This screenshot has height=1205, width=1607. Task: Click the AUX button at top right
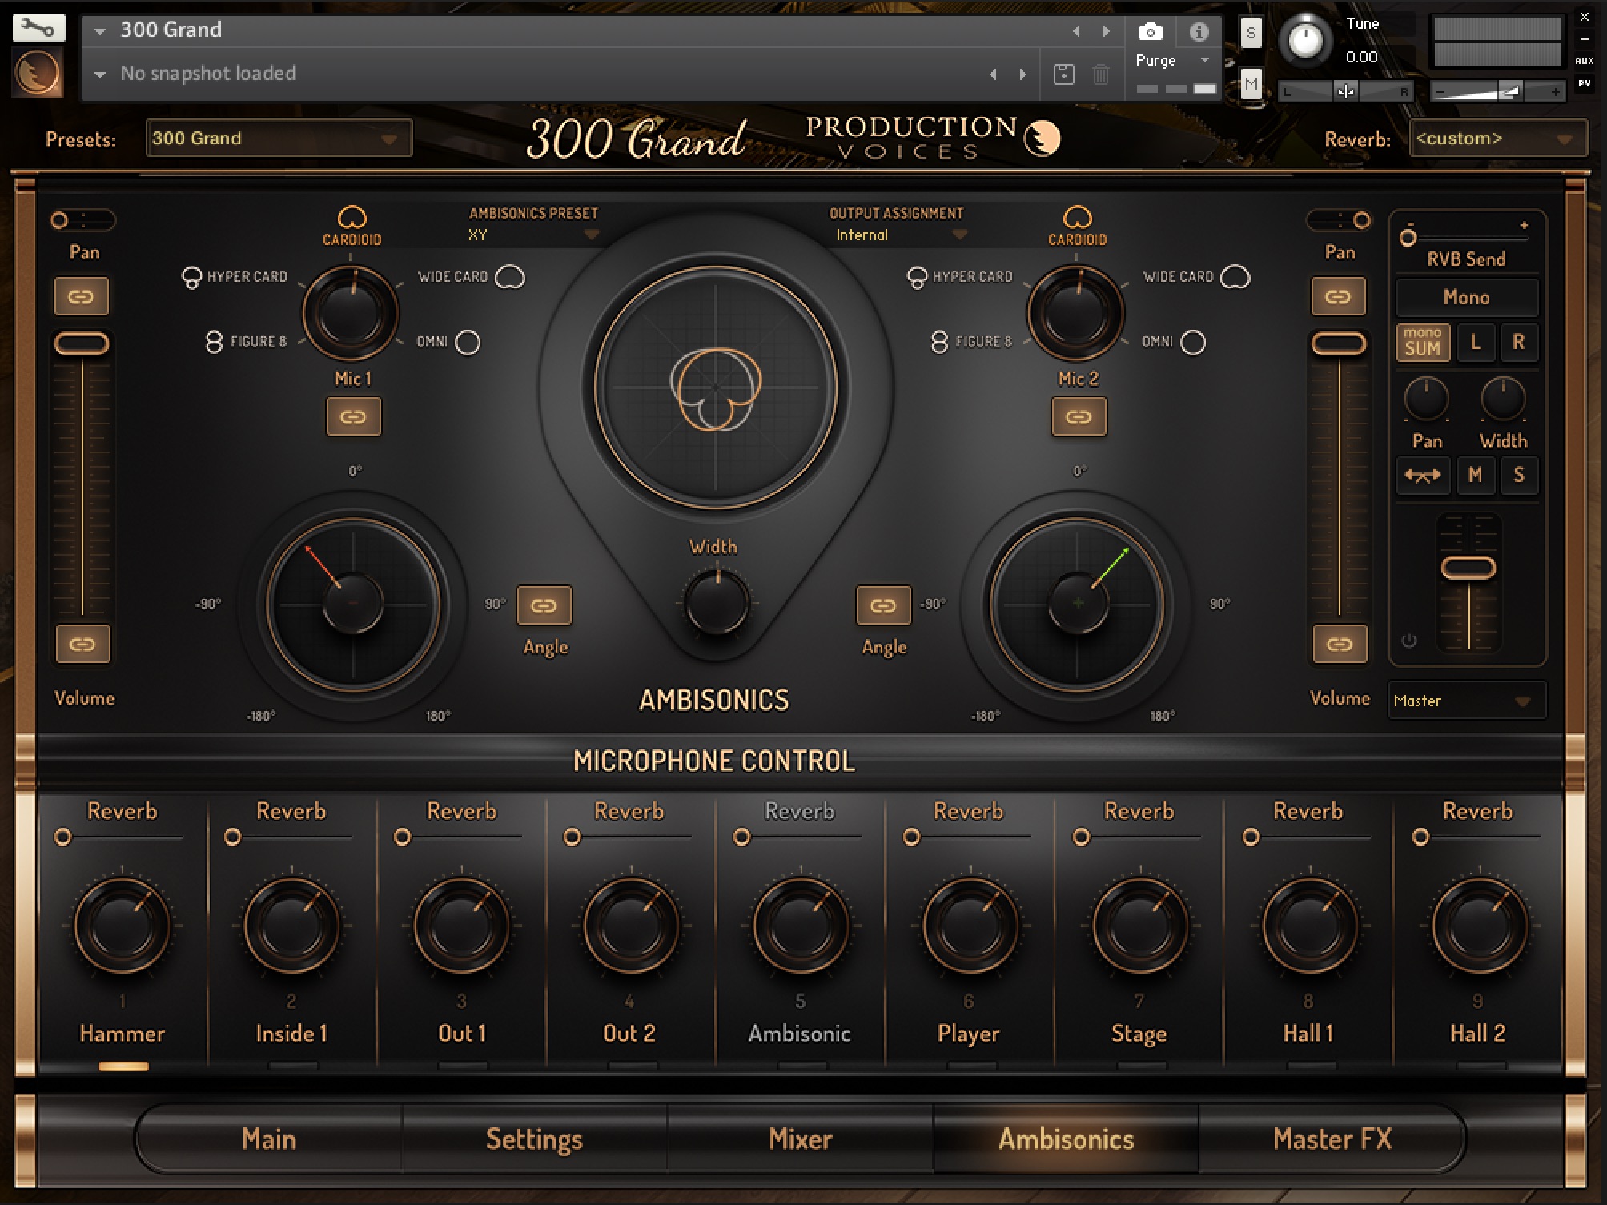(1584, 61)
